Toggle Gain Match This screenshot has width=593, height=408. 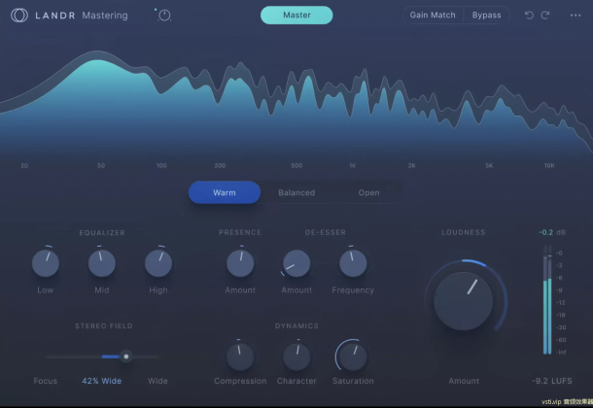433,16
